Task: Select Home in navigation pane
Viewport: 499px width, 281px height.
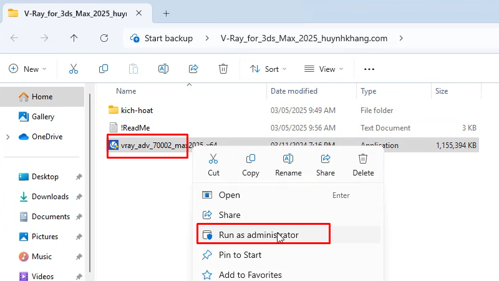Action: [42, 97]
